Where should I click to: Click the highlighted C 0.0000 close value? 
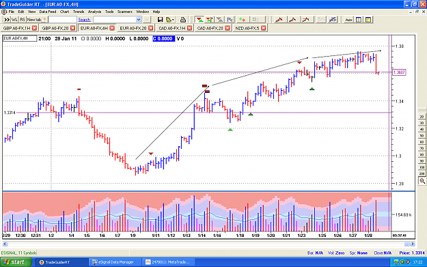[163, 39]
